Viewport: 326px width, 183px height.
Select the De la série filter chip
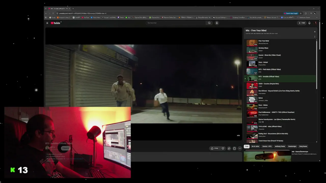[x=255, y=146]
